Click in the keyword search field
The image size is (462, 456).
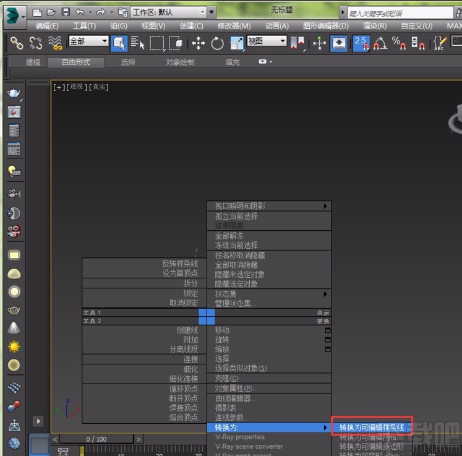(400, 13)
